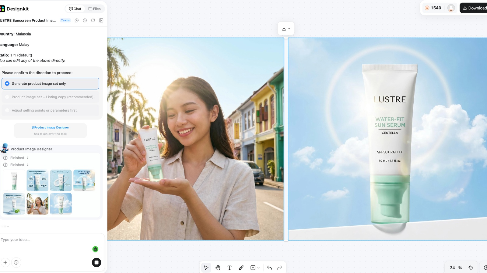Open the Perlindungan Maksimum thumbnail

[x=84, y=180]
